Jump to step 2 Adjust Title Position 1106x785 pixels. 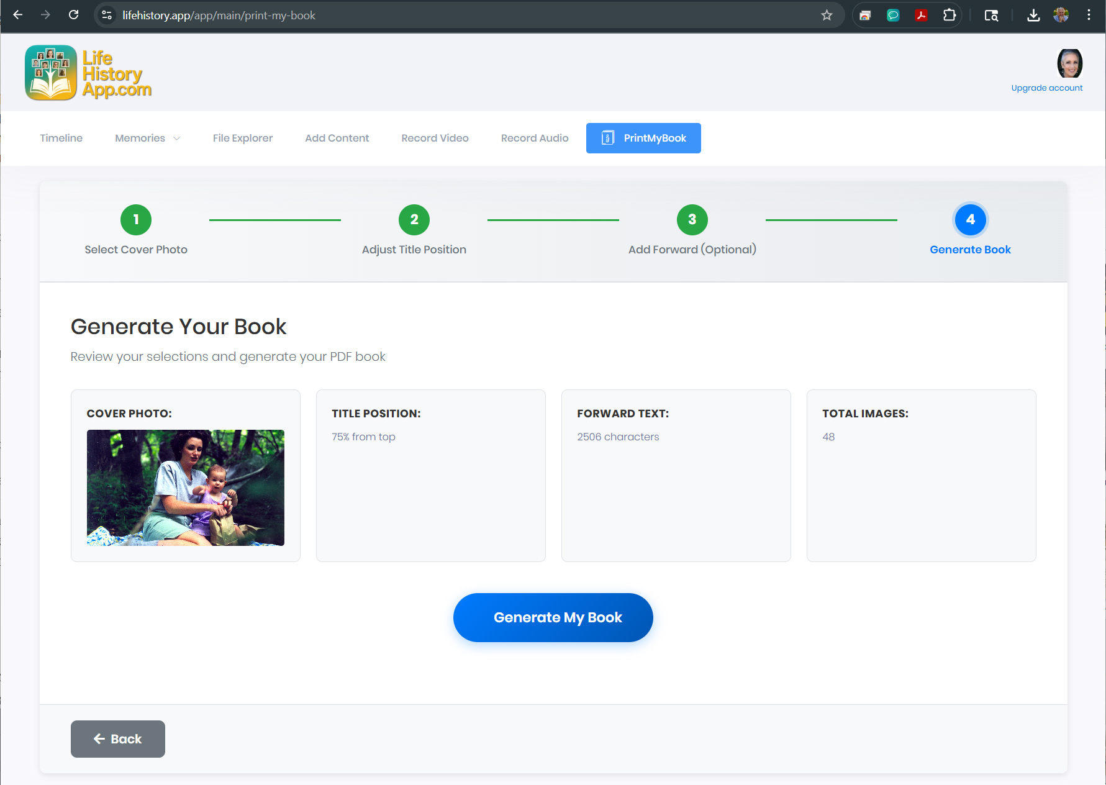point(414,220)
